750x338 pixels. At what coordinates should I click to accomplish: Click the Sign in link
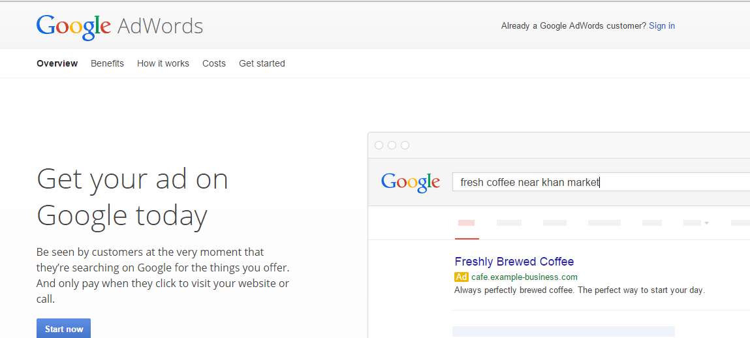(662, 26)
